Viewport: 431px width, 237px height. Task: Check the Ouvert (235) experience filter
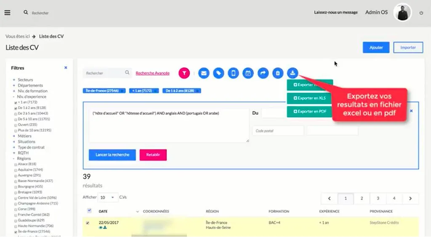pos(16,125)
